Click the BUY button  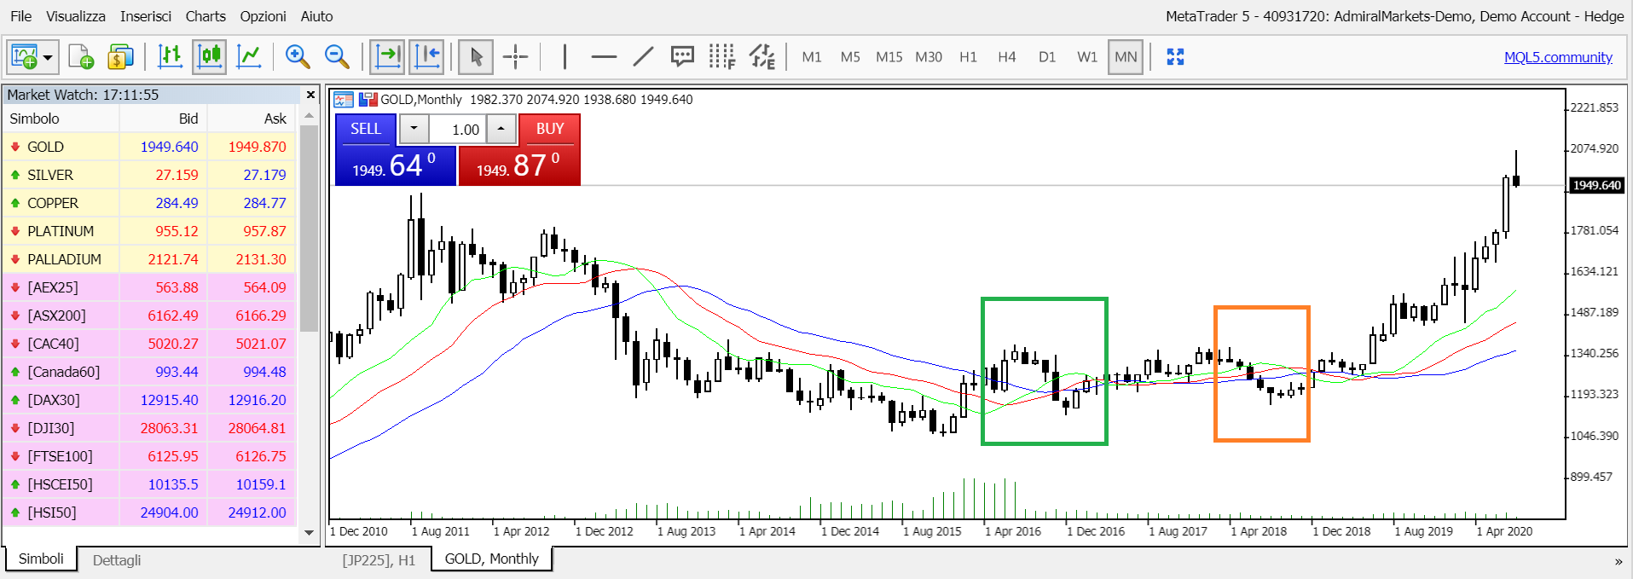550,129
